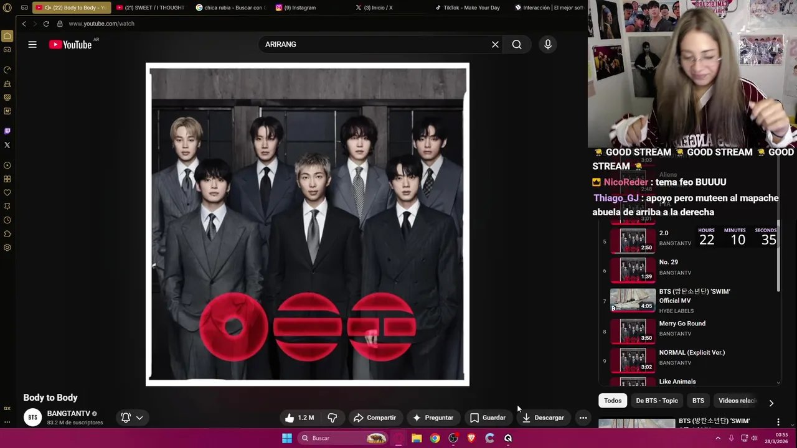Switch to the SWEET / I THOUGHT tab
The width and height of the screenshot is (797, 448).
click(151, 7)
